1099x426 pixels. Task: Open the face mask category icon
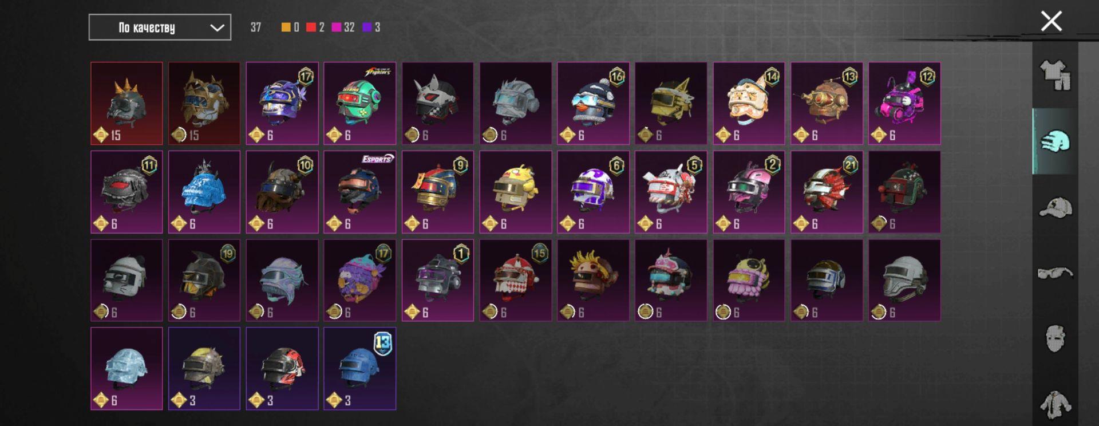(1055, 338)
